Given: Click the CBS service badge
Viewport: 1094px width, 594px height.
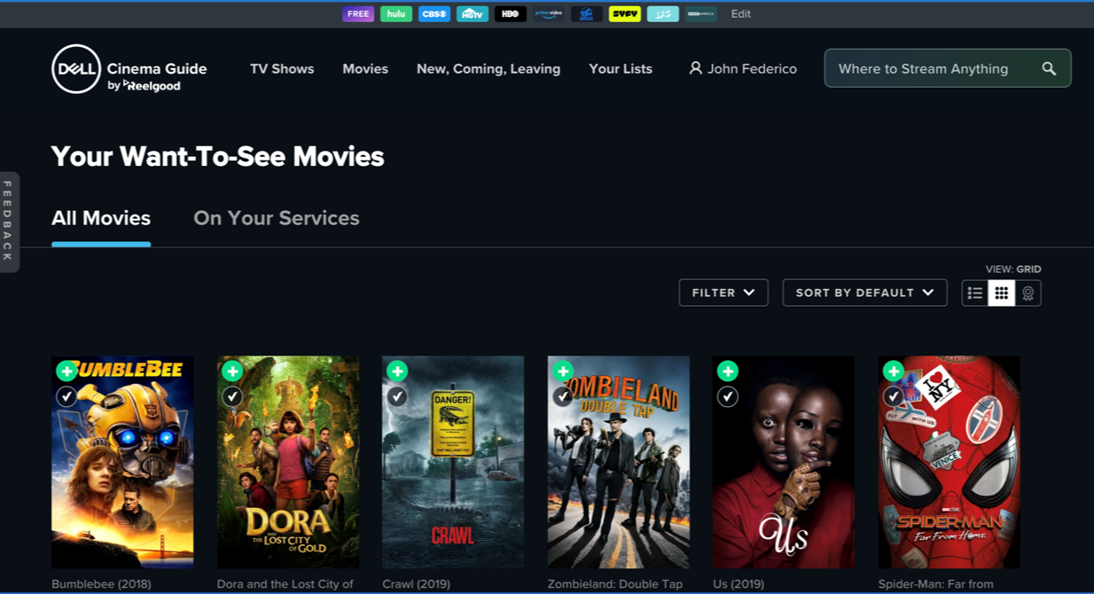Looking at the screenshot, I should 434,14.
